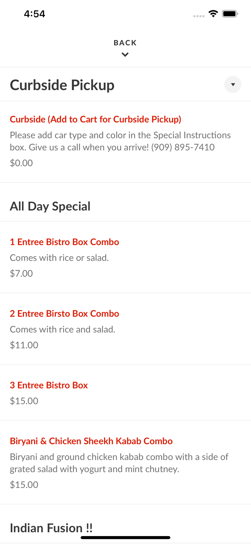Tap the battery indicator icon
Image resolution: width=251 pixels, height=544 pixels.
(x=230, y=14)
